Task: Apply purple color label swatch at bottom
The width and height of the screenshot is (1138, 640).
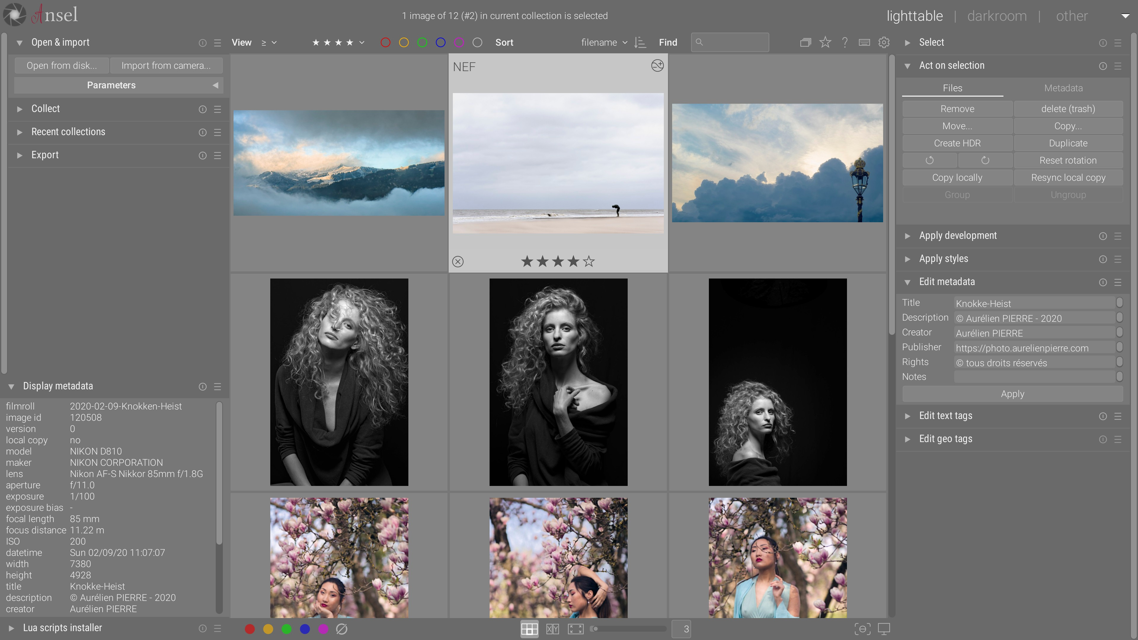Action: point(323,628)
